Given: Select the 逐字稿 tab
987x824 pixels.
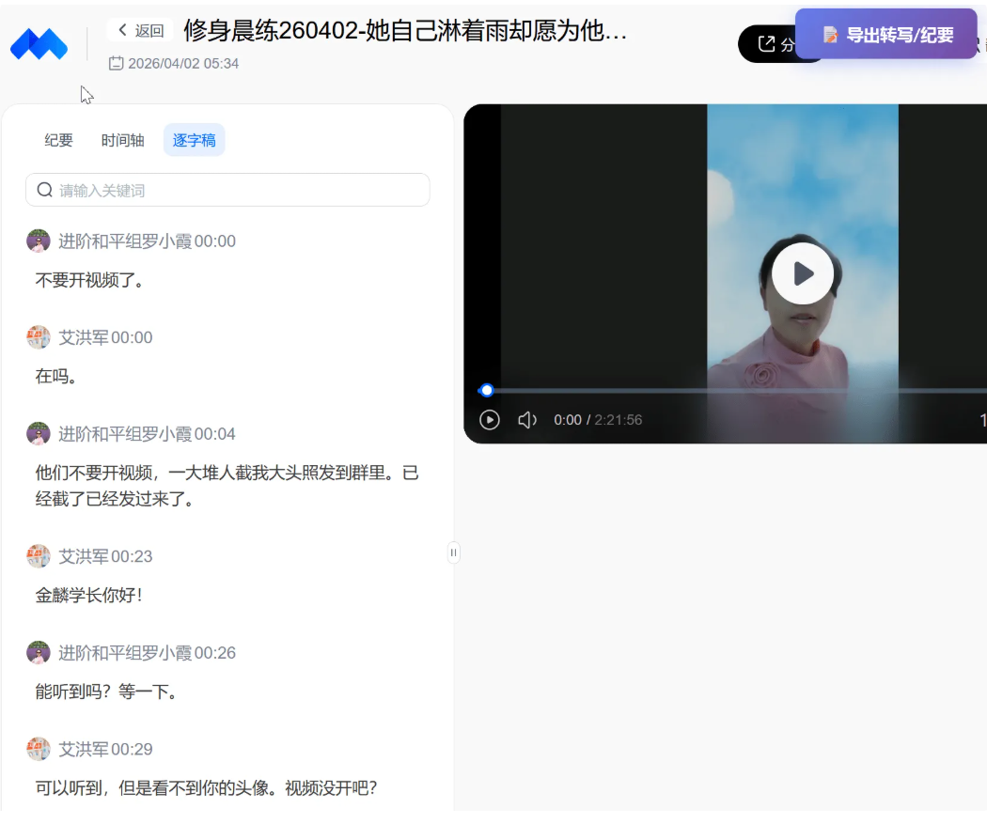Looking at the screenshot, I should click(195, 140).
